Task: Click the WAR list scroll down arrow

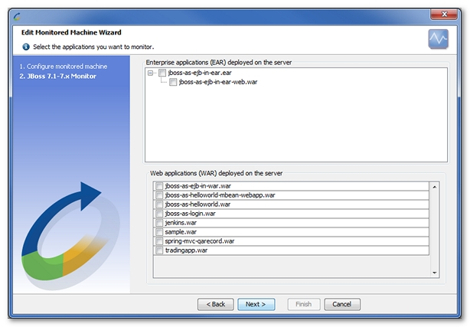Action: click(x=434, y=273)
